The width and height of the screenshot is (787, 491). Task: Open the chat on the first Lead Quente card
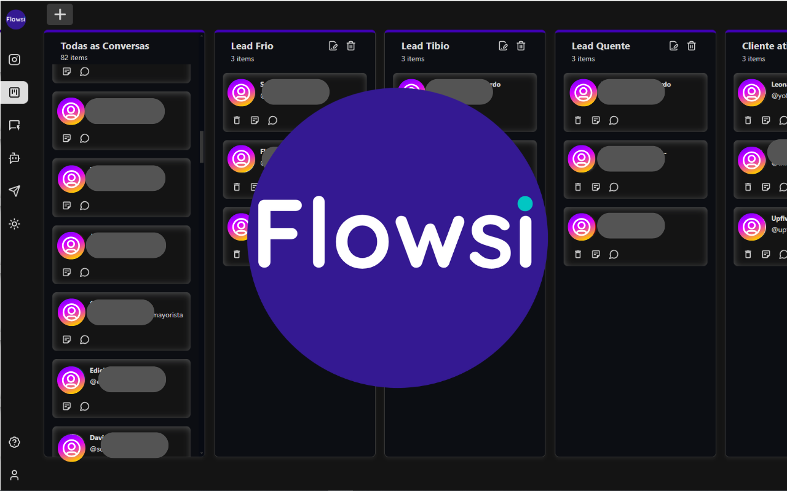click(614, 120)
